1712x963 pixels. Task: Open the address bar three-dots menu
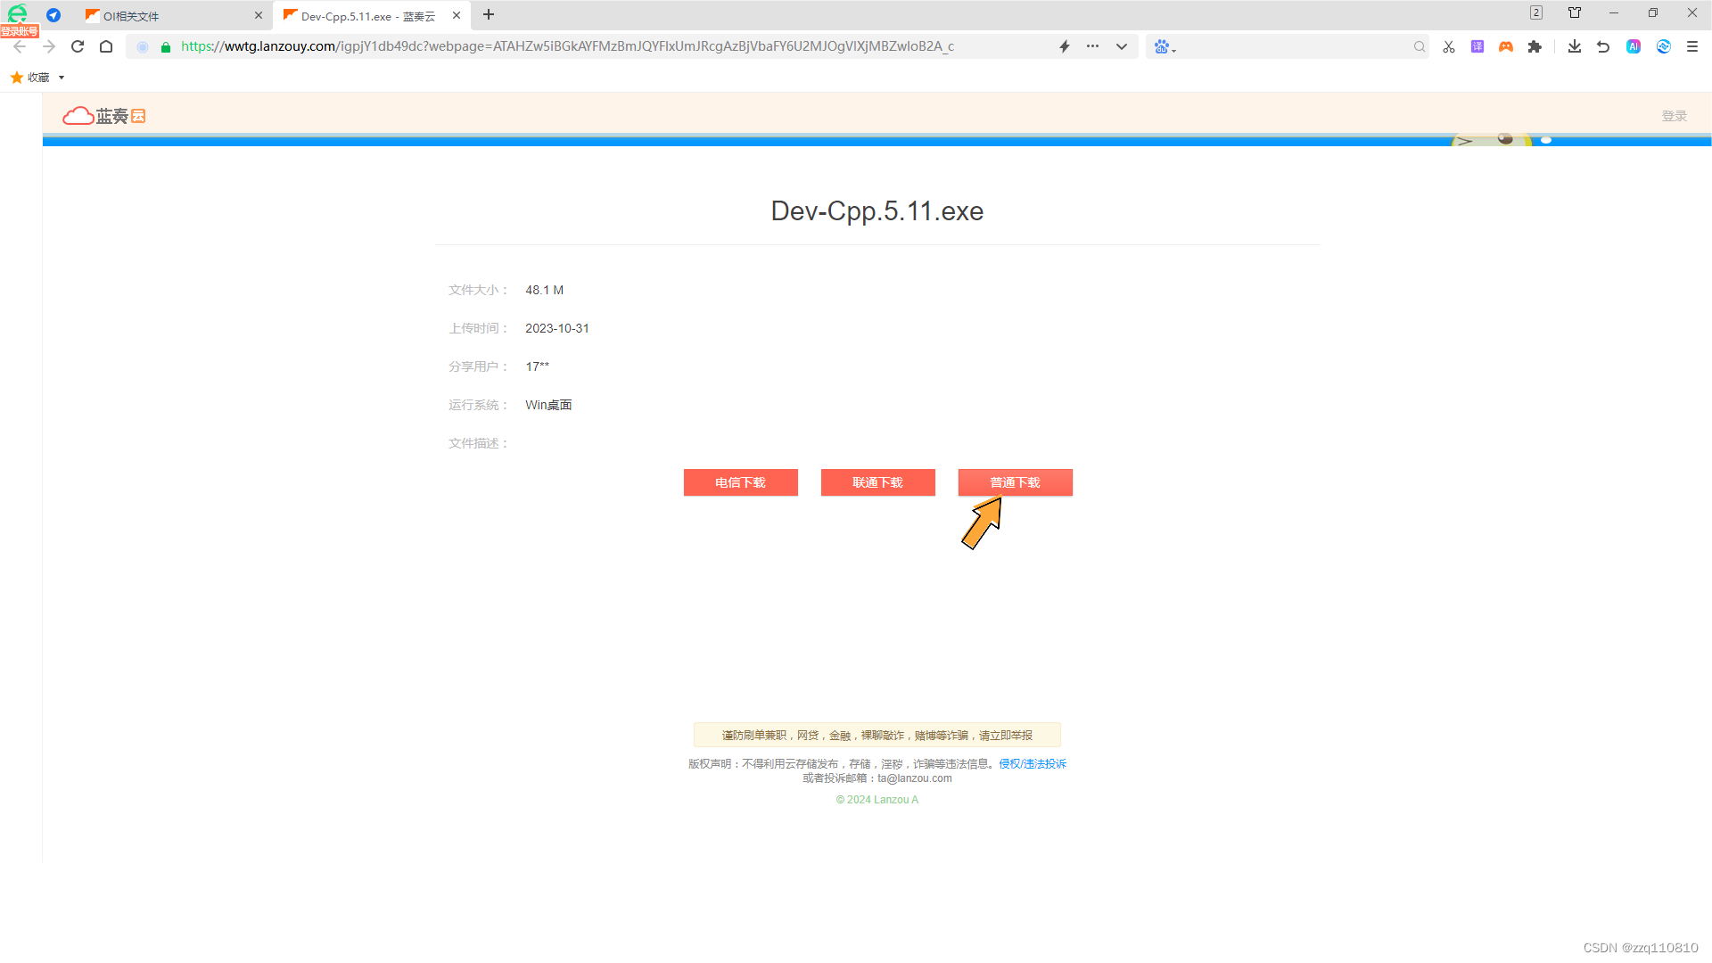coord(1092,46)
